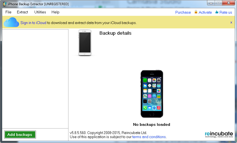
Task: Click the Rate us link
Action: [226, 12]
